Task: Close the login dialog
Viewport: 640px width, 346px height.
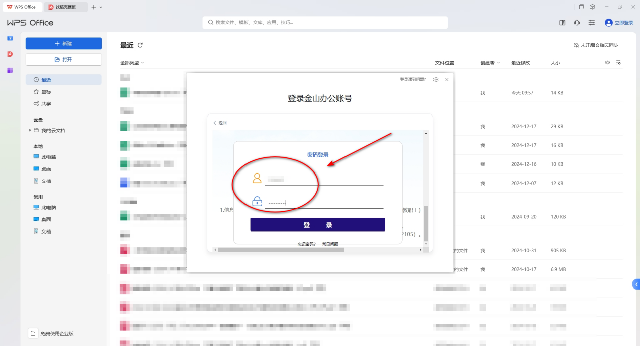Action: (x=447, y=80)
